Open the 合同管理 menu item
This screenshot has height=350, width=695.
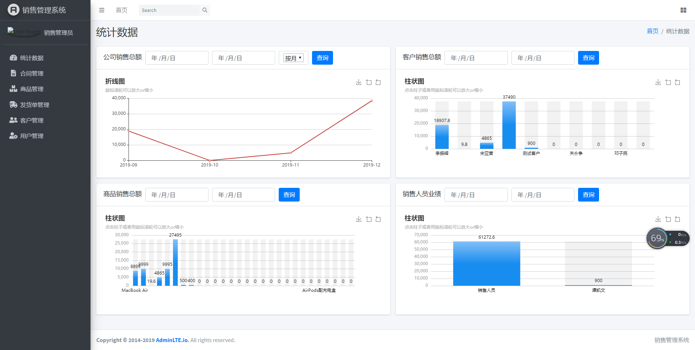(x=32, y=73)
